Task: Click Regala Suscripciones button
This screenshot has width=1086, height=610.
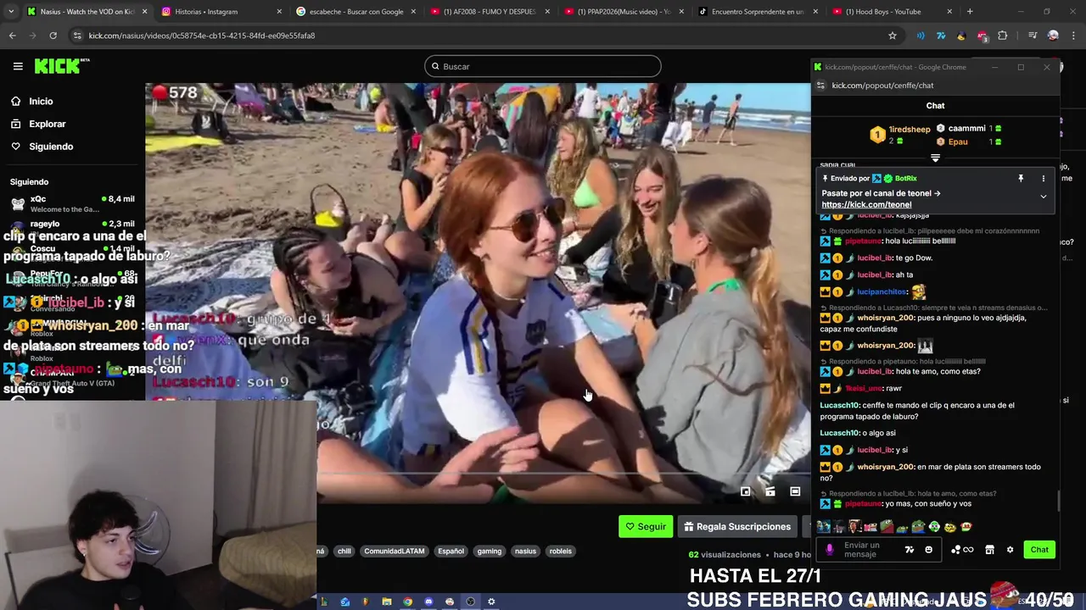Action: (737, 526)
